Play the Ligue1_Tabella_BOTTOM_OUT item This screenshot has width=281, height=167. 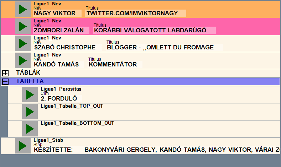click(30, 129)
